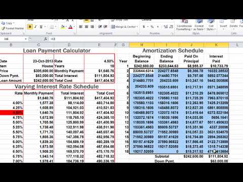Open the Number group dialog launcher
The width and height of the screenshot is (243, 182).
pos(172,34)
